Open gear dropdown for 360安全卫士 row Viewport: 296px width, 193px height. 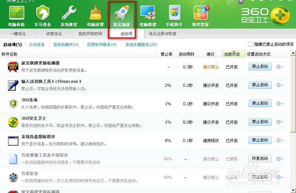(280, 122)
